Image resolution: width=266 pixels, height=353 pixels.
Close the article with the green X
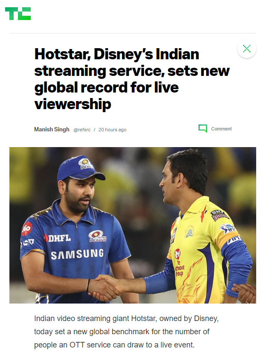click(x=247, y=49)
